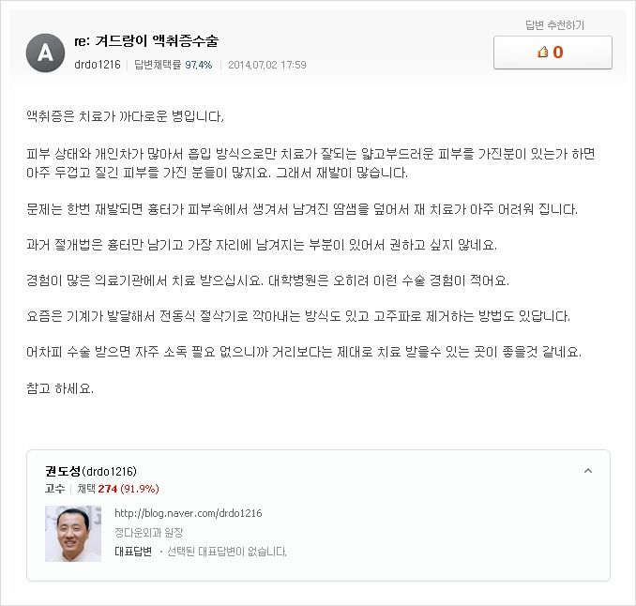Click the username drdo1216 under the title
Image resolution: width=636 pixels, height=606 pixels.
(x=98, y=65)
